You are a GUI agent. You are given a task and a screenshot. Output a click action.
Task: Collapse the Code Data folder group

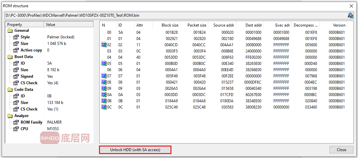click(10, 89)
